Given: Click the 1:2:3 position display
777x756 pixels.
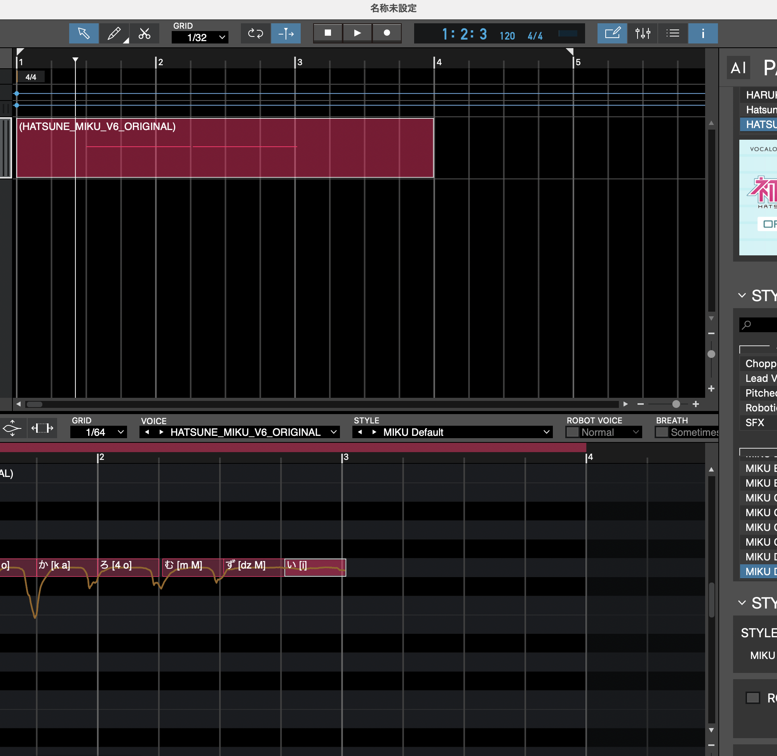Looking at the screenshot, I should [x=464, y=35].
